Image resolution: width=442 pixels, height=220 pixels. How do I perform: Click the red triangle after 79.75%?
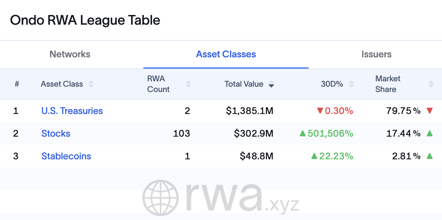(430, 111)
